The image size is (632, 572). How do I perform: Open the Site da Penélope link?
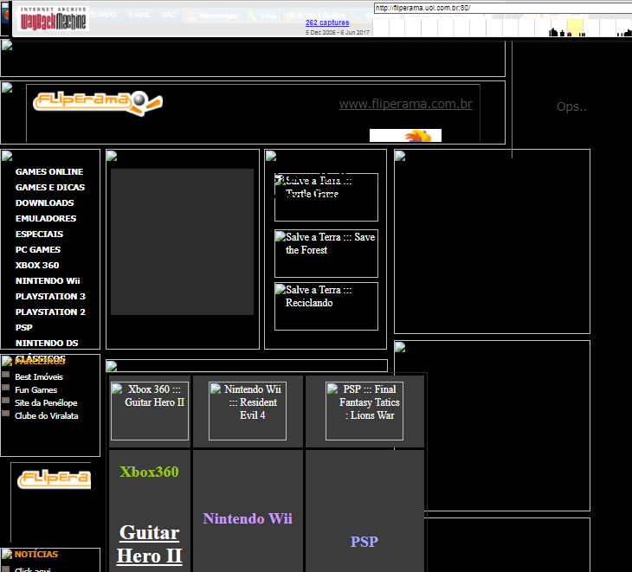tap(46, 402)
